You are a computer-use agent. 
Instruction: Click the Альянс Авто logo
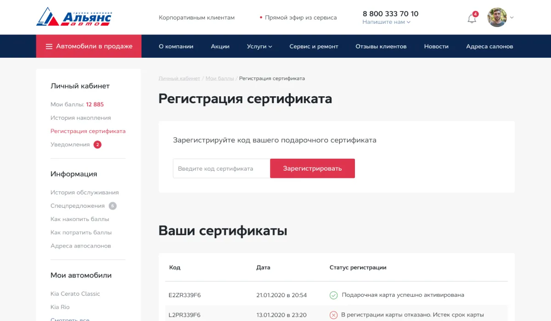click(74, 17)
